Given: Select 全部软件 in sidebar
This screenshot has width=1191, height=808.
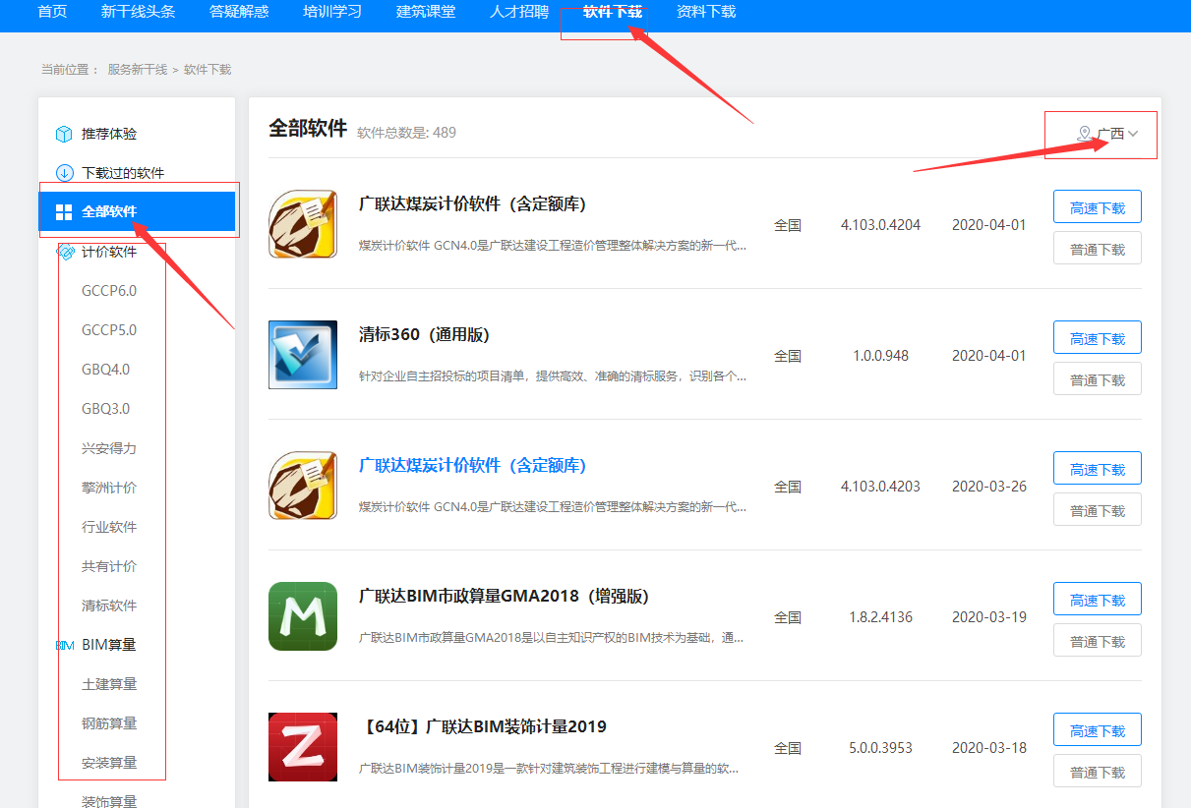Looking at the screenshot, I should [137, 212].
